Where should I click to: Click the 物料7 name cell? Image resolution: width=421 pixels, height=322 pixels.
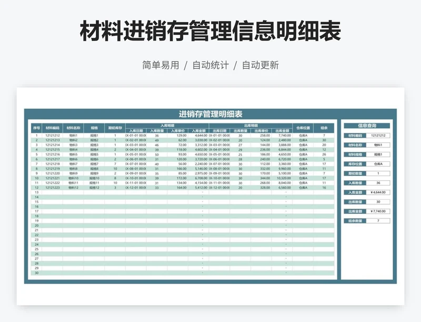click(73, 164)
